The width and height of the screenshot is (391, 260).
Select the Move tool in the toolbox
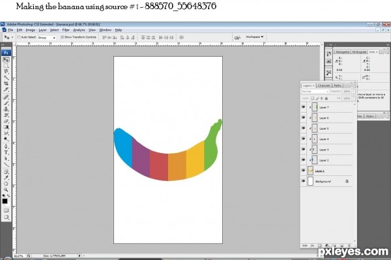click(x=6, y=60)
